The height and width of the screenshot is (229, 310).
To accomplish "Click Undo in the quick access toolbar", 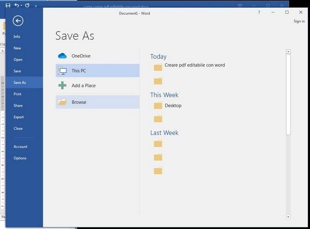I will [17, 6].
